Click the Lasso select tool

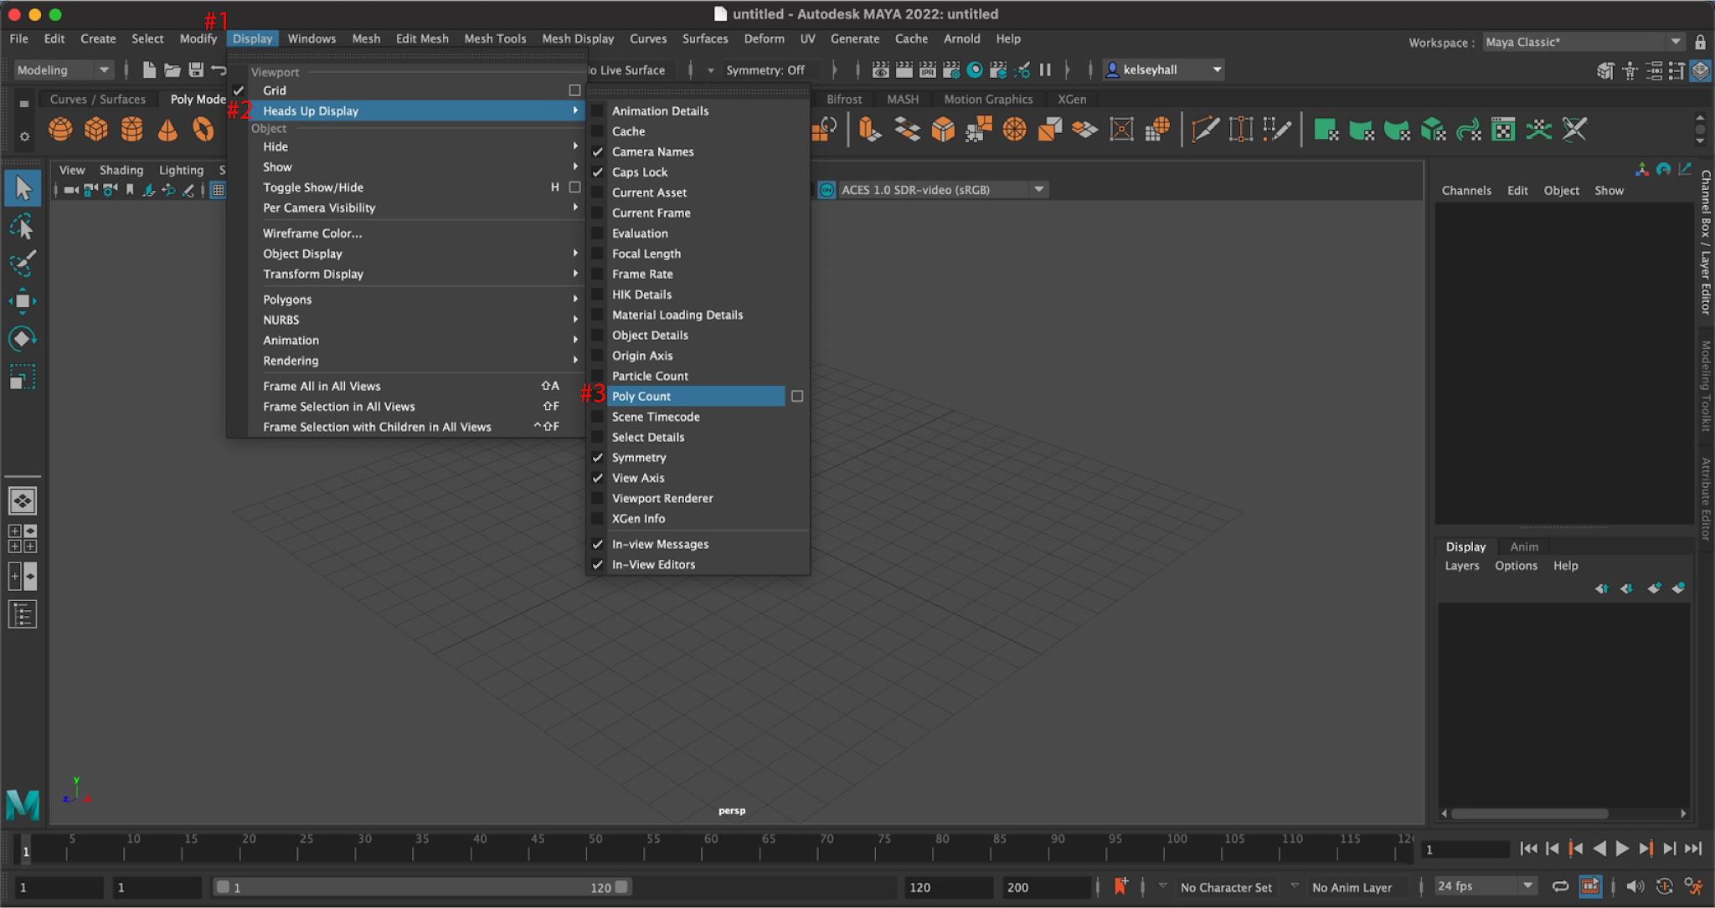click(x=23, y=227)
